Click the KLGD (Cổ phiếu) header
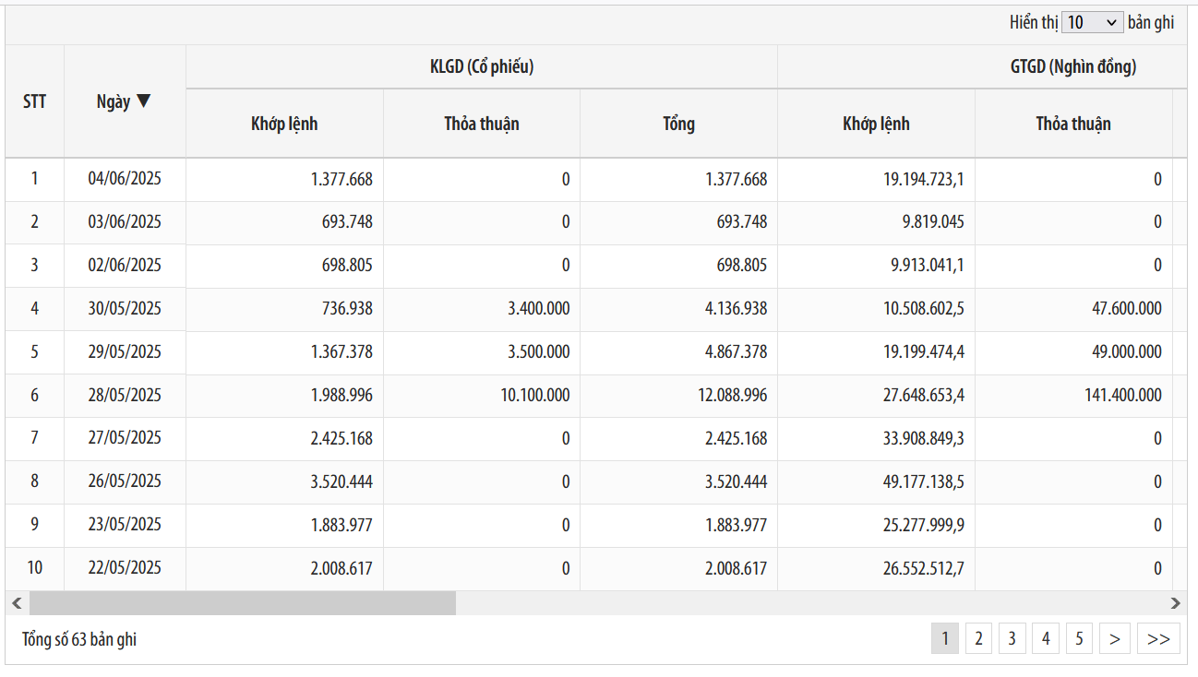Image resolution: width=1198 pixels, height=677 pixels. [x=481, y=67]
